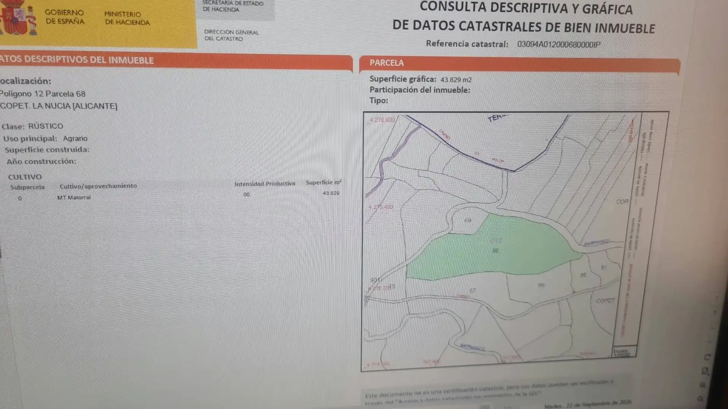The width and height of the screenshot is (728, 409).
Task: Click the 'Participación del inmueble:' label
Action: coord(420,90)
